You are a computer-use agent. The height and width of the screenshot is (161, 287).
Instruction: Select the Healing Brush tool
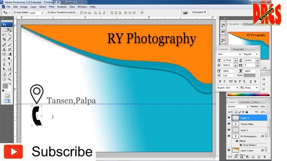coord(4,45)
